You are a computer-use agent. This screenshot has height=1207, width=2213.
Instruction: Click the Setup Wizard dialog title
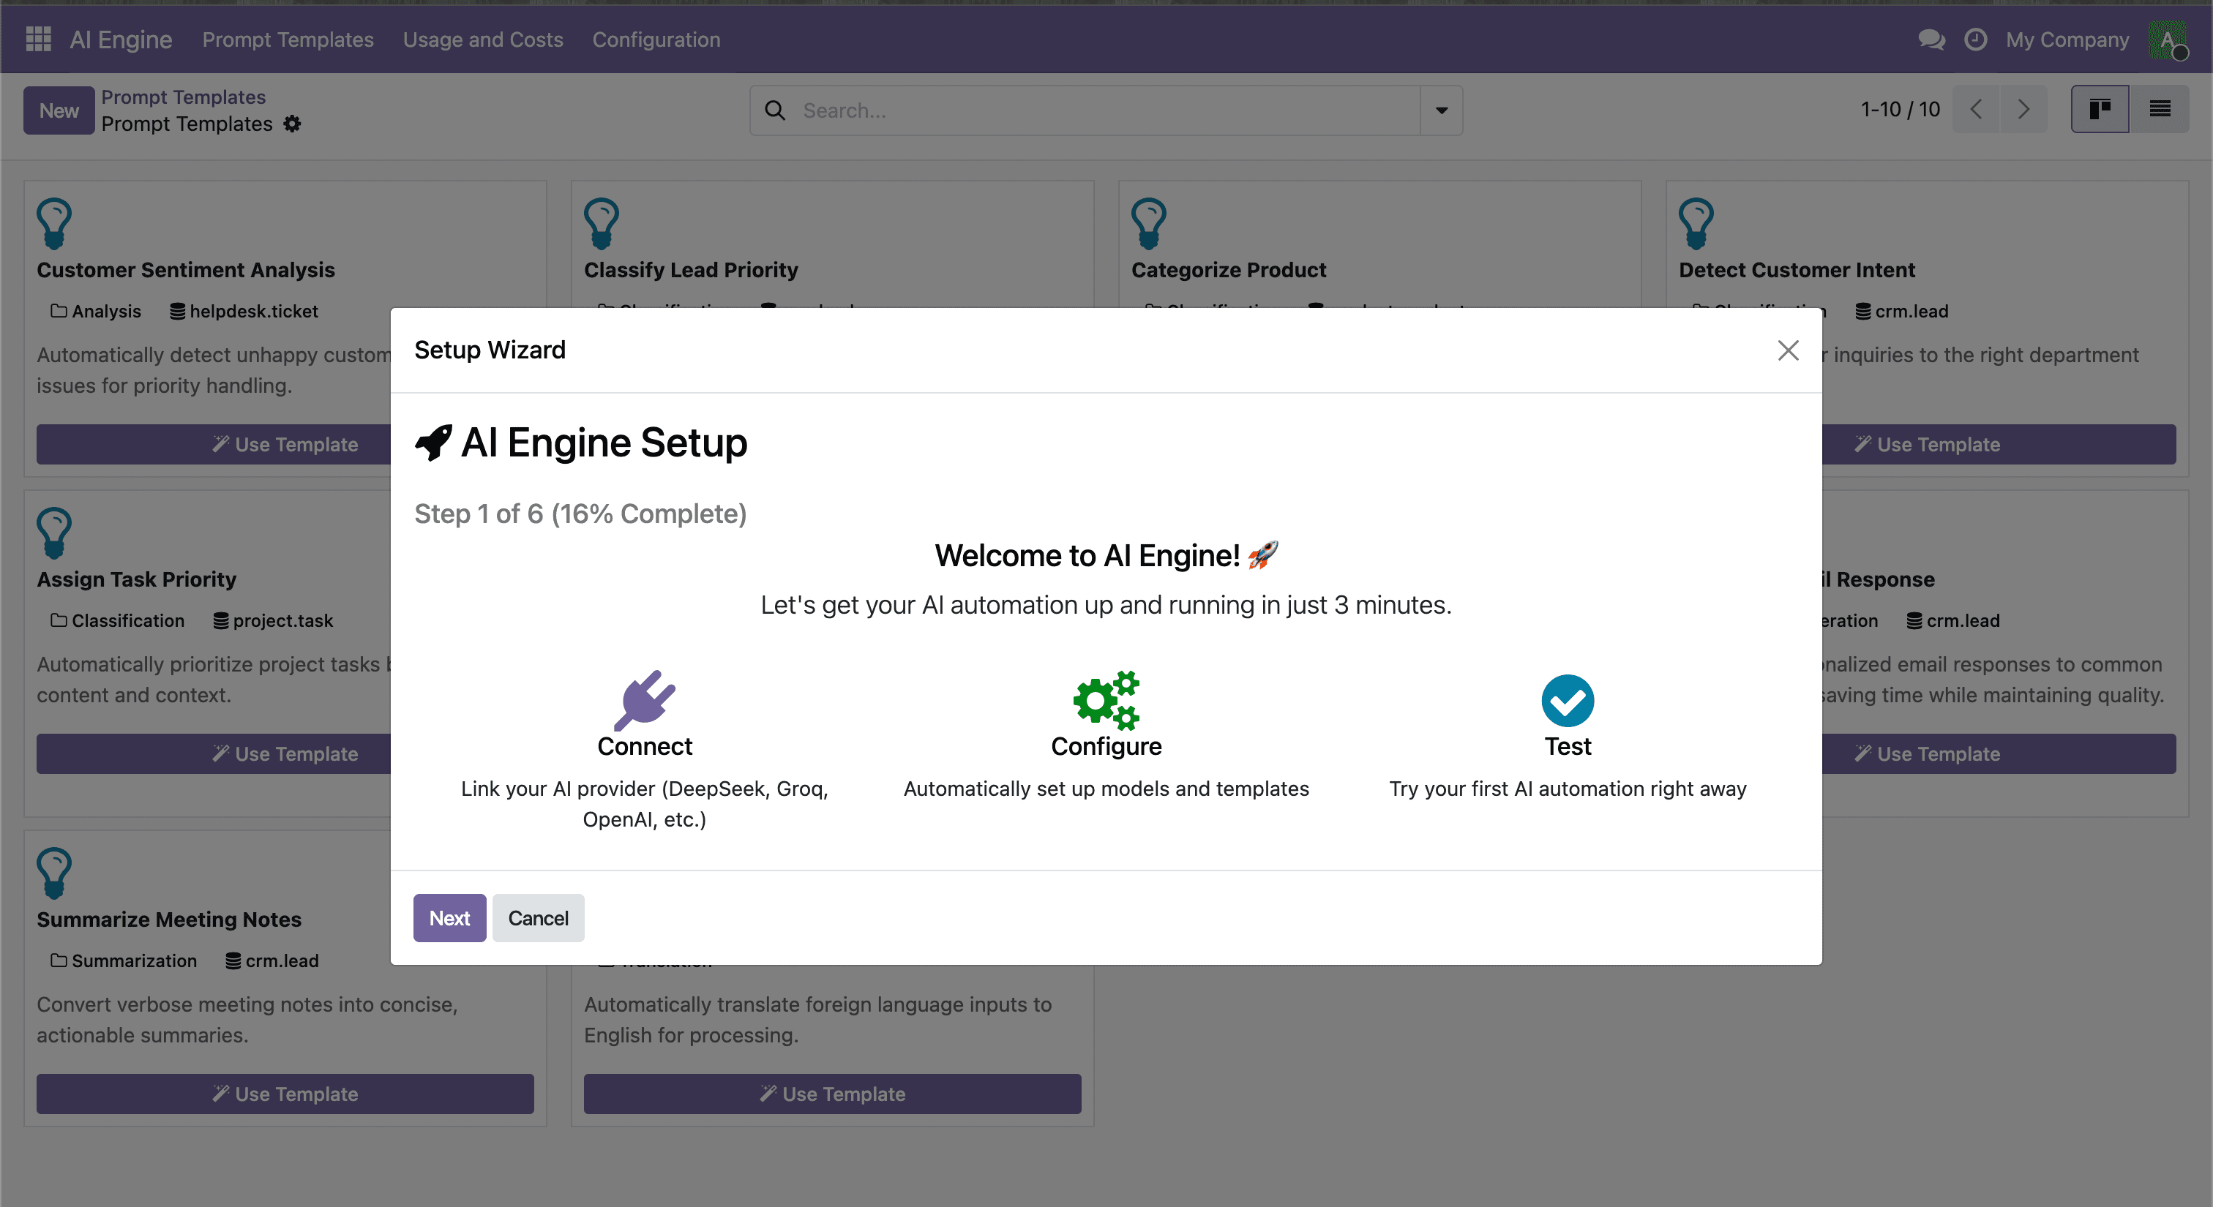tap(490, 350)
